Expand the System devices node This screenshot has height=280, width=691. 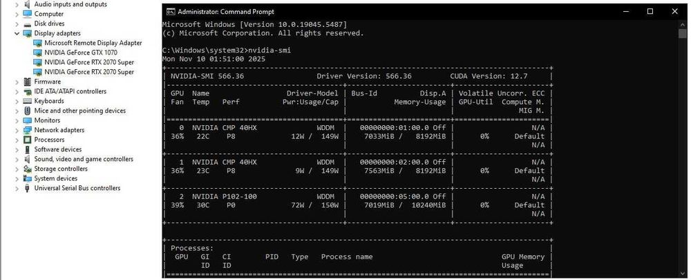click(17, 178)
